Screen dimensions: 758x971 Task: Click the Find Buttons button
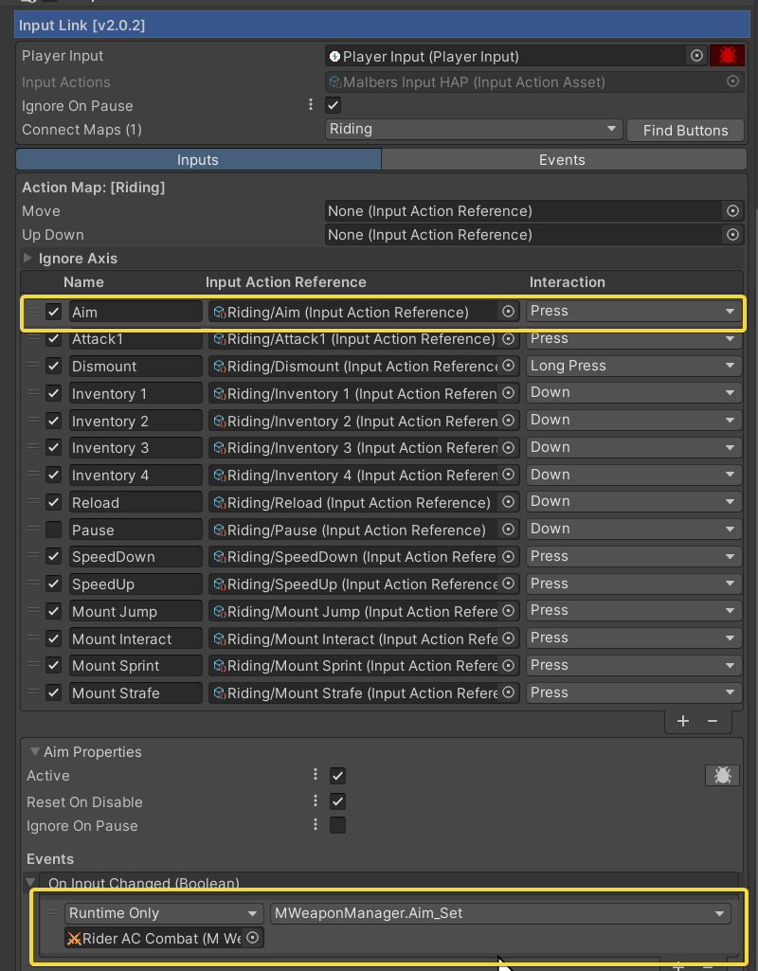(685, 130)
